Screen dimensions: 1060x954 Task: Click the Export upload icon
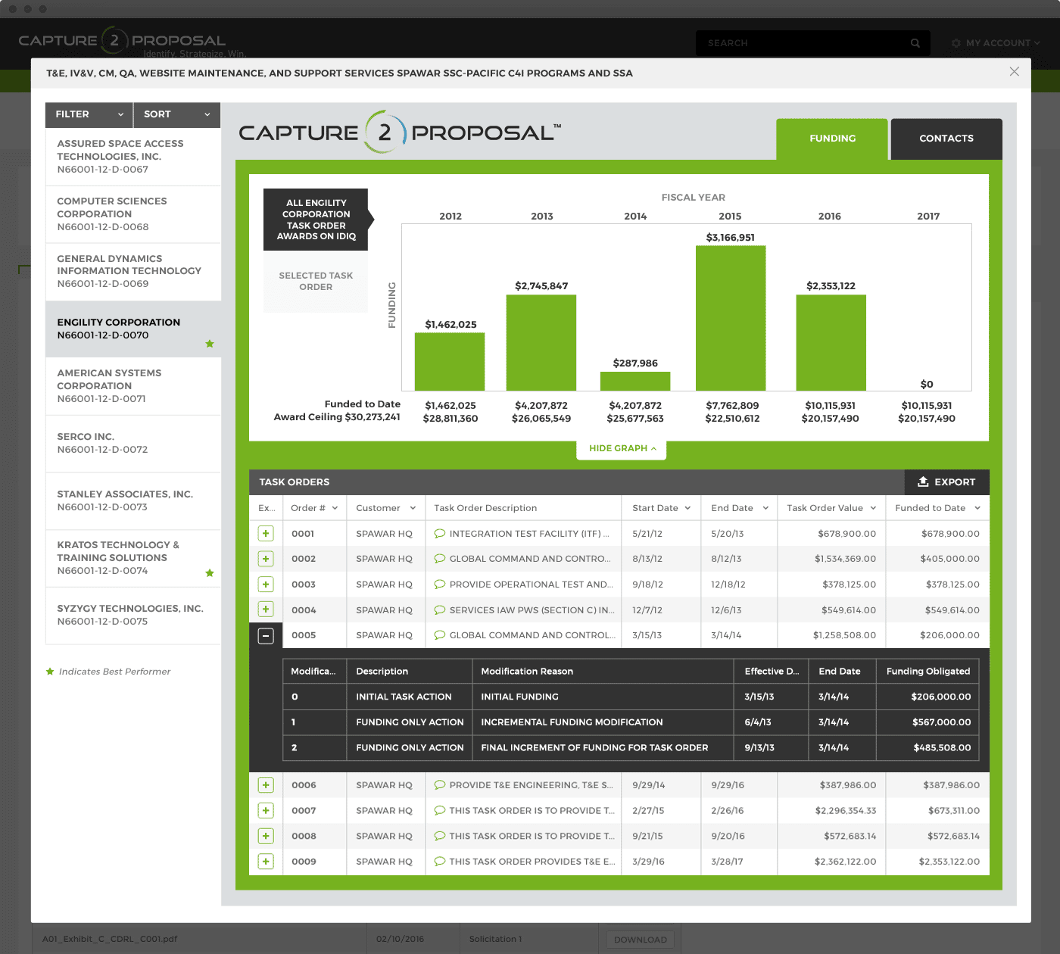tap(924, 482)
